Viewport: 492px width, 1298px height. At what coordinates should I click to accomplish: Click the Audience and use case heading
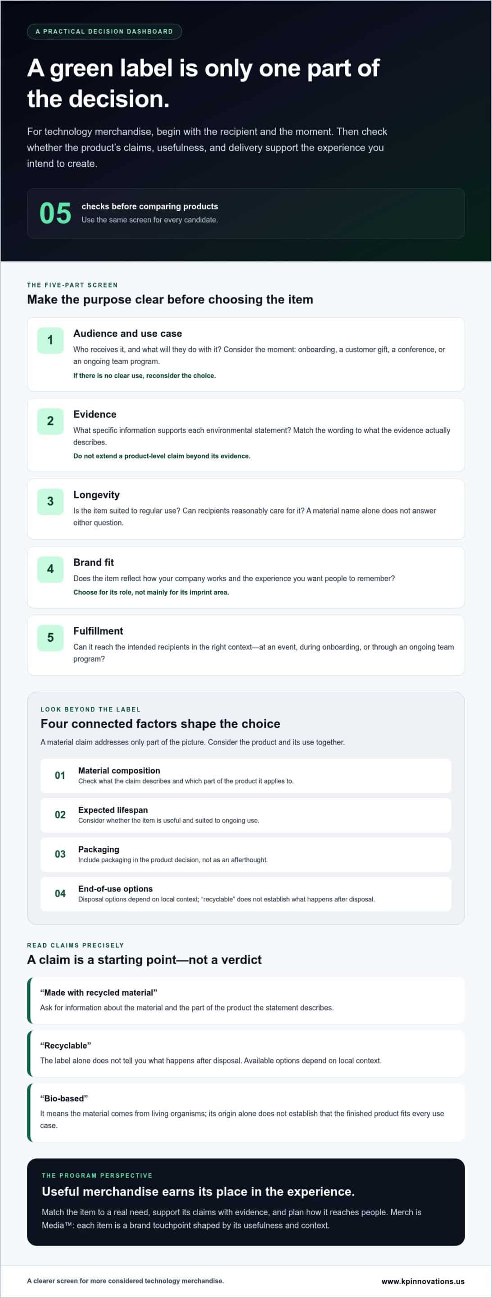coord(128,334)
